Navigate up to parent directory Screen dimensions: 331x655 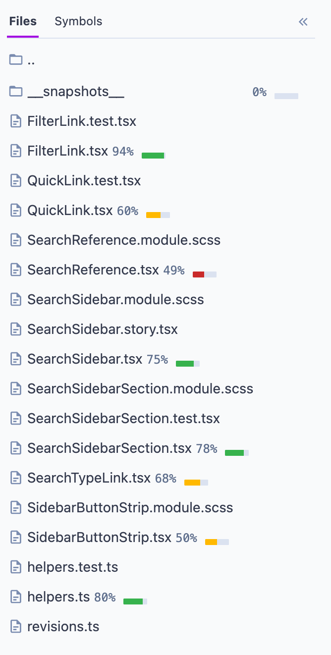31,61
